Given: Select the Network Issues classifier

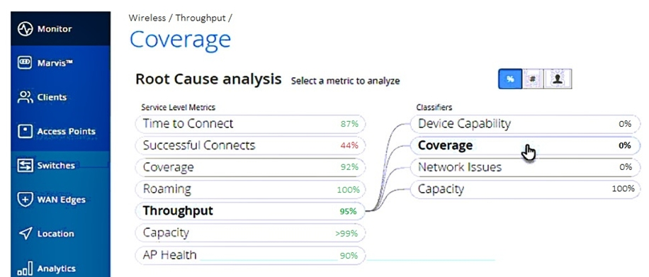Looking at the screenshot, I should [525, 167].
